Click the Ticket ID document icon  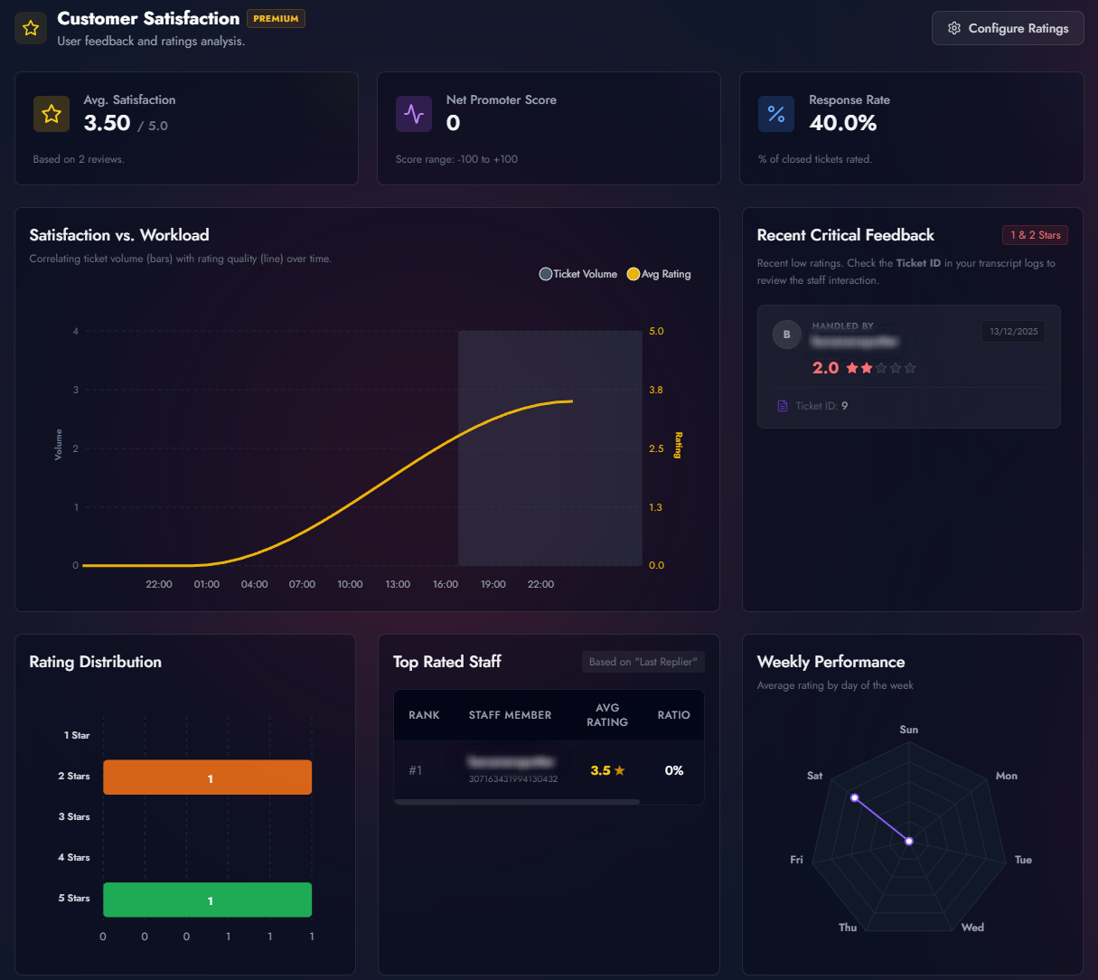pyautogui.click(x=783, y=406)
